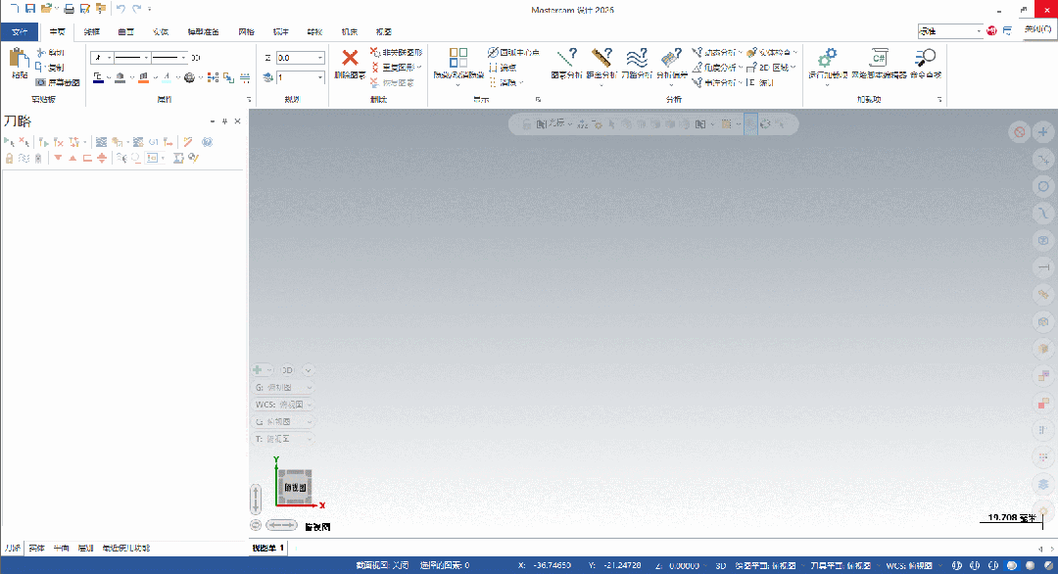Select the viewsheet tab 视图单 1

267,548
